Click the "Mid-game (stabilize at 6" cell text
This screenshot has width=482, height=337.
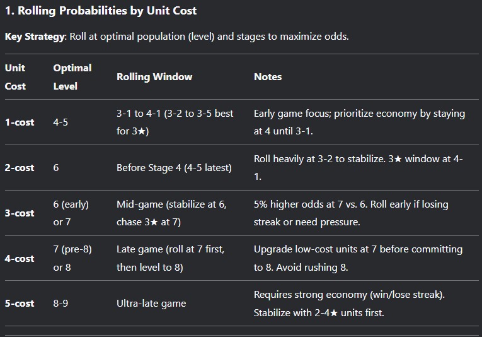pos(171,204)
